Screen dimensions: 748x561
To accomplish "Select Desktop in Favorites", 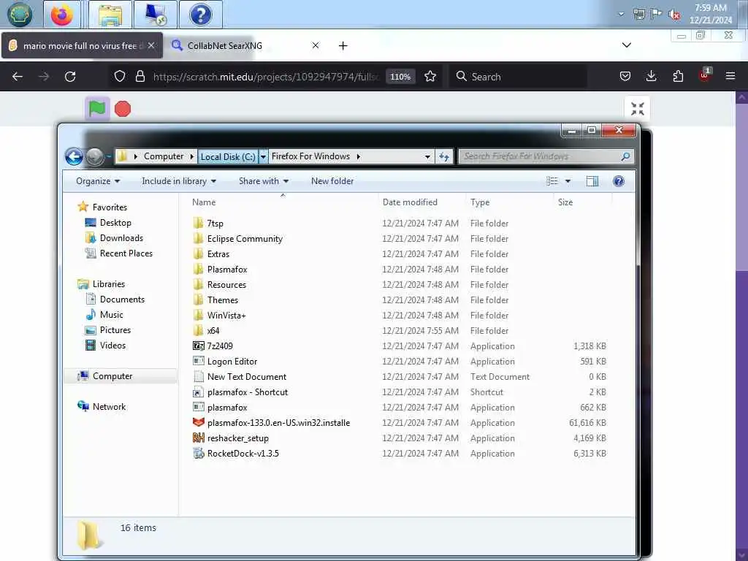I will tap(115, 223).
